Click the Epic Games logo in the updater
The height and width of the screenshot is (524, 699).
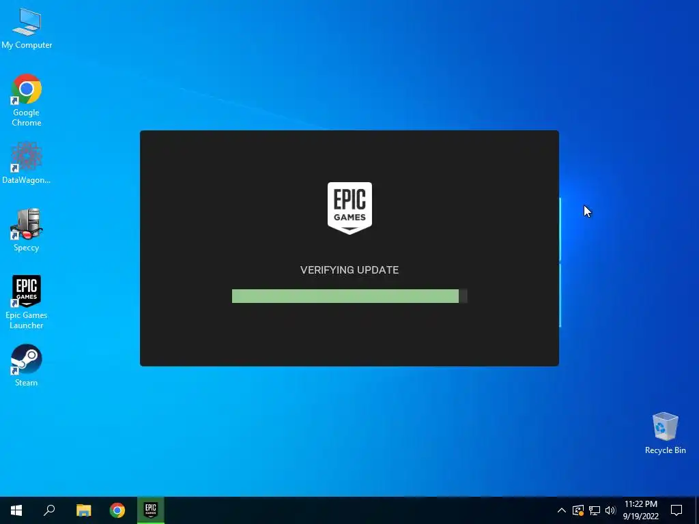coord(349,207)
